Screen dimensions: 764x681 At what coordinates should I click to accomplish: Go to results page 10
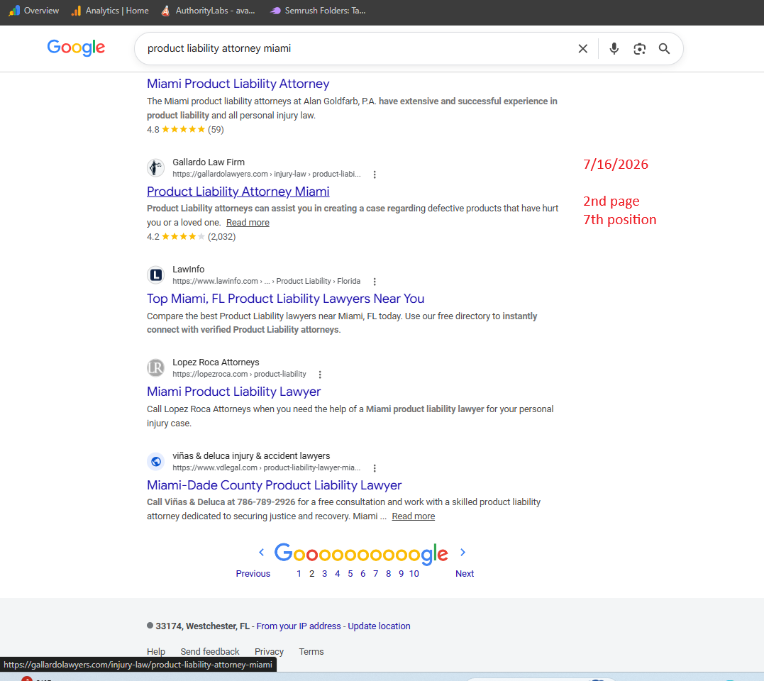click(414, 574)
